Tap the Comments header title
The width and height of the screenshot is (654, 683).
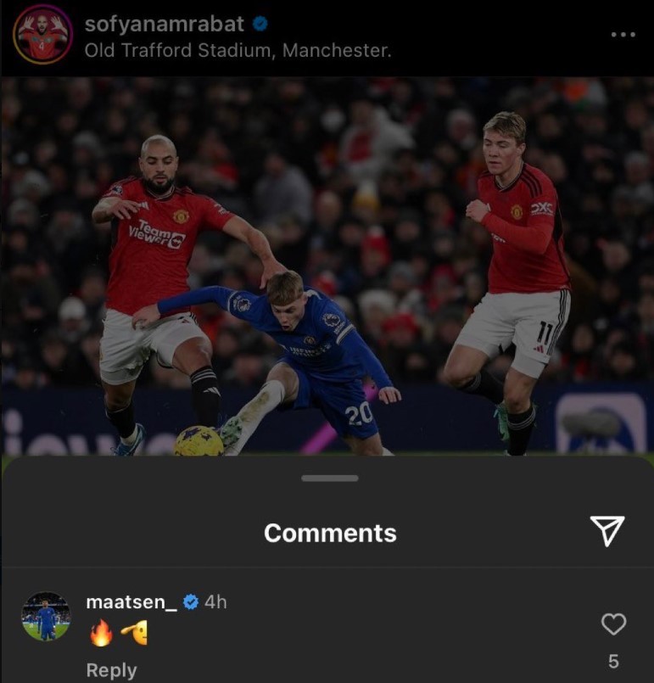(x=330, y=533)
